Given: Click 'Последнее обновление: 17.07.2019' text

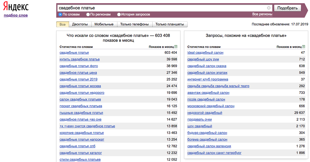Looking at the screenshot, I should click(280, 24).
